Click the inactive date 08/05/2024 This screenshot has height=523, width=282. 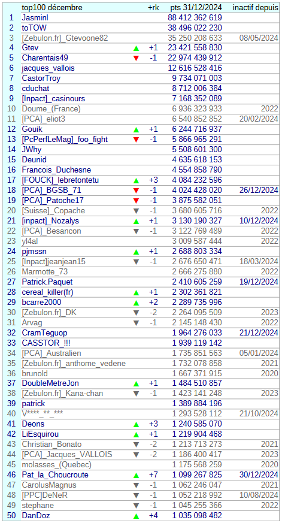(259, 38)
